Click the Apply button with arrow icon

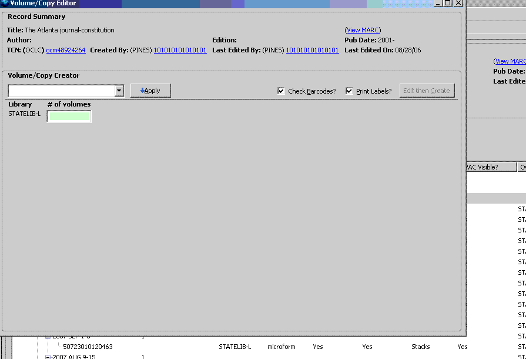(150, 91)
